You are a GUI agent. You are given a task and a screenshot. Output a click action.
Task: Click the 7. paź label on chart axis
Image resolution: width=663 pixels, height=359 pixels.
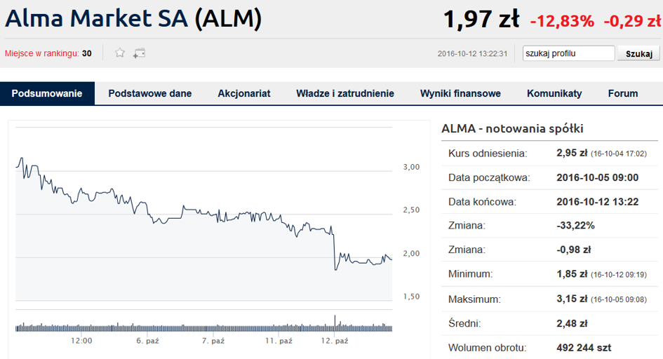tap(213, 340)
